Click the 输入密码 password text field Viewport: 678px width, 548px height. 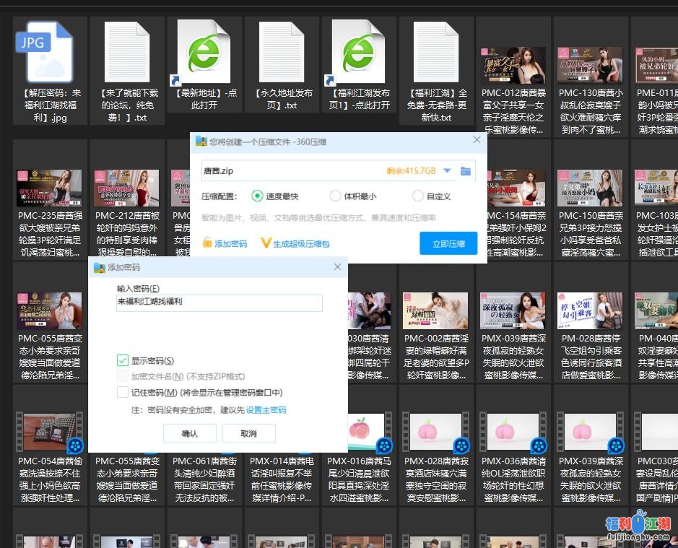pyautogui.click(x=220, y=302)
